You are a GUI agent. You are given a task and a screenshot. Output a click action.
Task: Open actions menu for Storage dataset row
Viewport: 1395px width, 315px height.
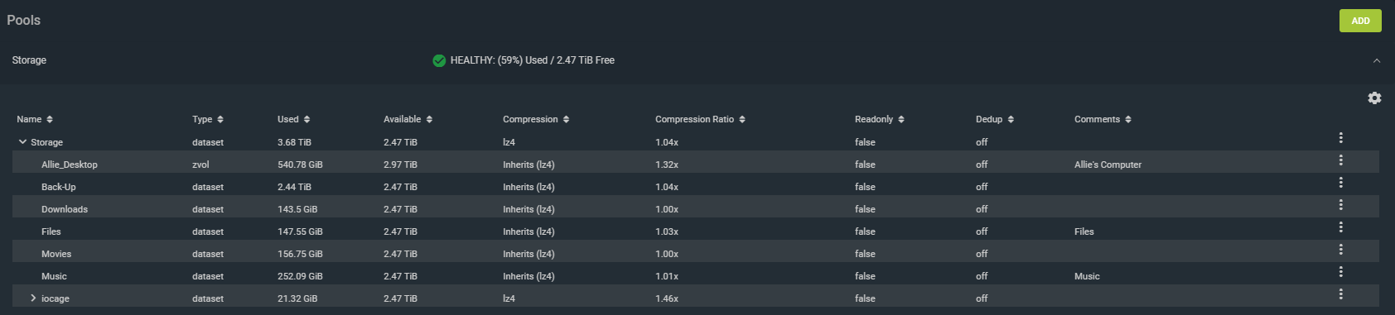[1340, 138]
